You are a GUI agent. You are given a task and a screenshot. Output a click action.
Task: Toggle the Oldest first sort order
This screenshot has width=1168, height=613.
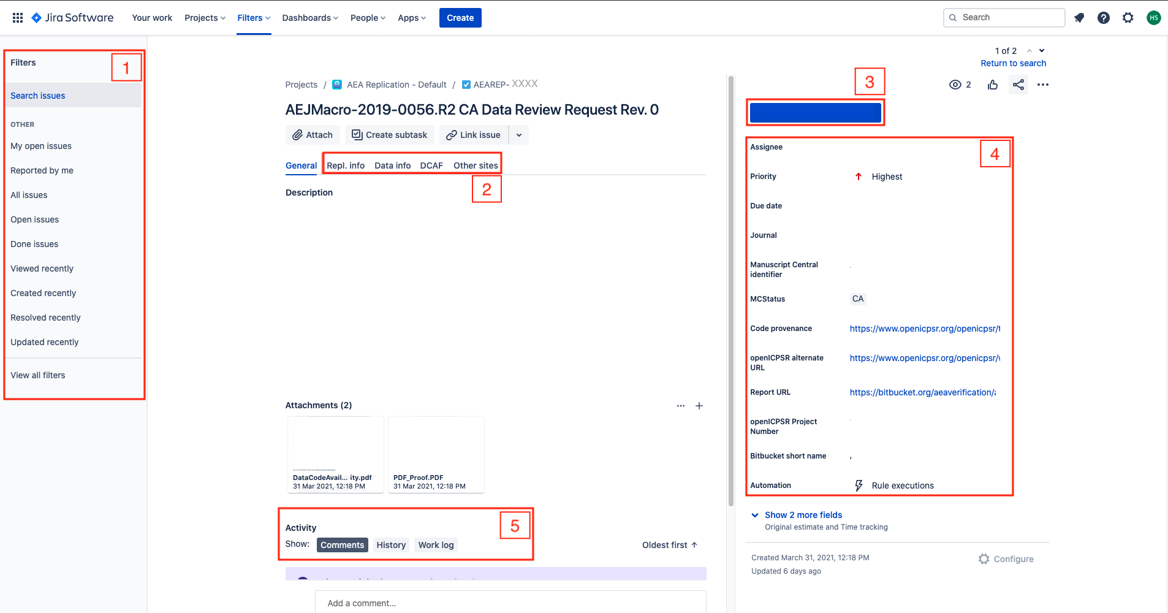(x=670, y=545)
